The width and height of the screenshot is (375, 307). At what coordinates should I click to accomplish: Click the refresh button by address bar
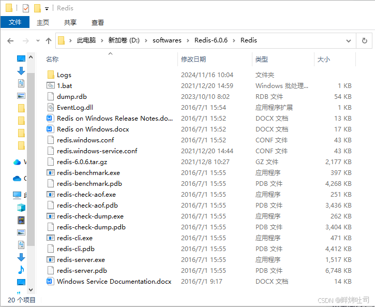coord(364,41)
